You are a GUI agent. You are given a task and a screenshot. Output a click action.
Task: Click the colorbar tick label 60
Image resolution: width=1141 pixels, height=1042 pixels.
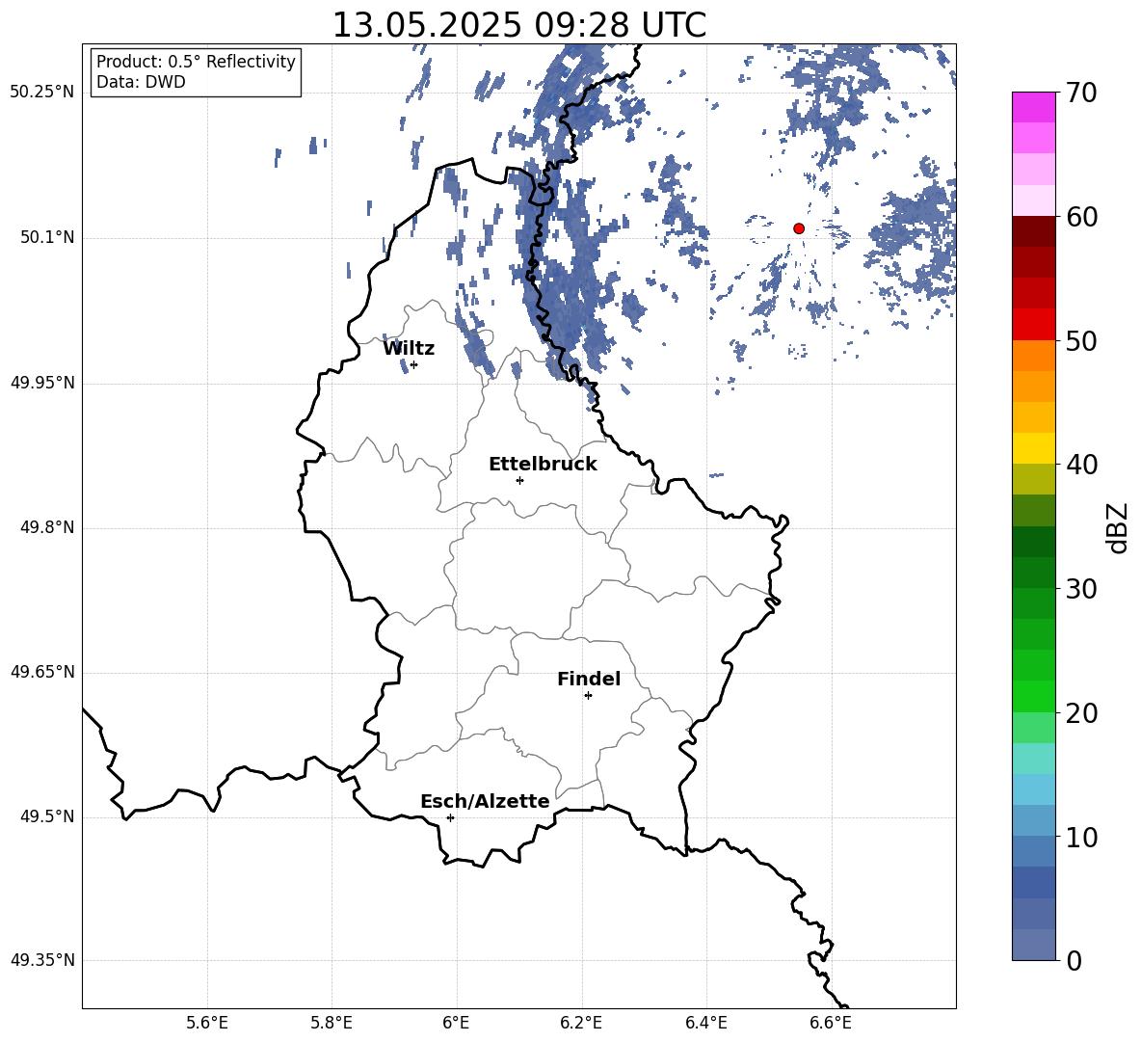(x=1081, y=217)
